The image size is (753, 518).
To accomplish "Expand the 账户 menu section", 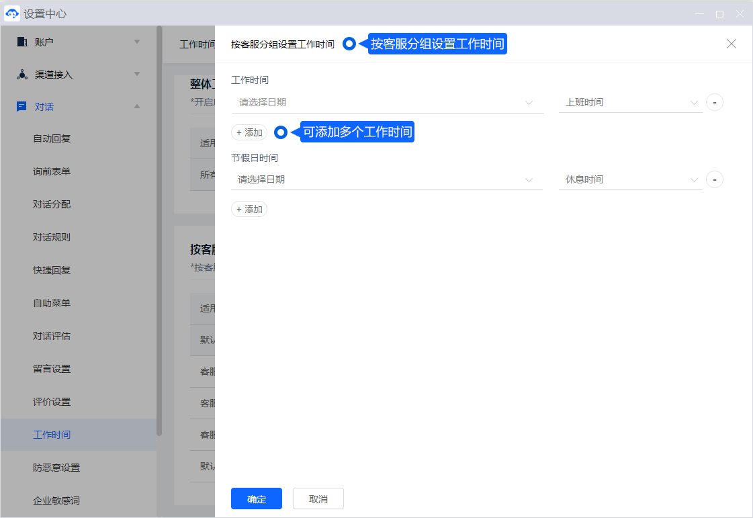I will coord(137,42).
